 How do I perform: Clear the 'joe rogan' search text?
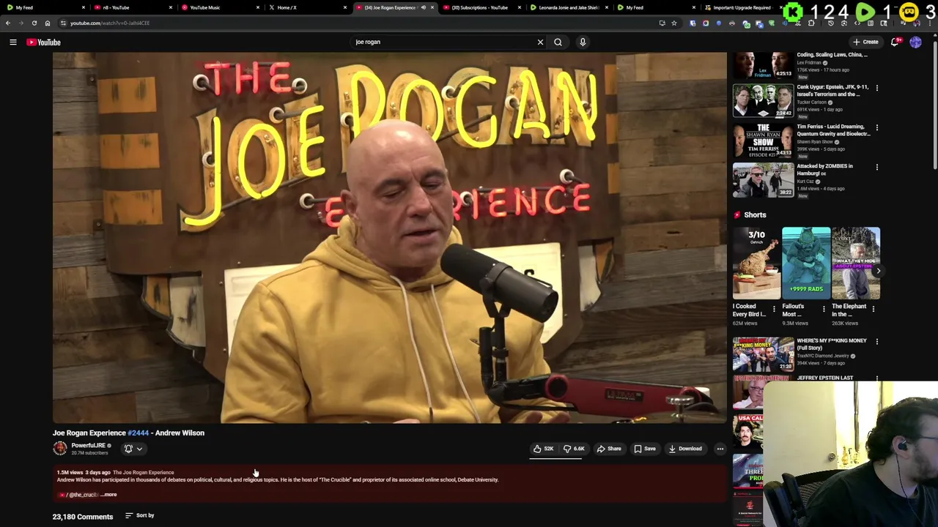pos(540,42)
